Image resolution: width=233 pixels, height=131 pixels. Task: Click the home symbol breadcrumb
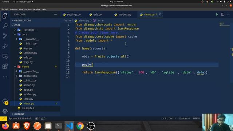pos(98,20)
